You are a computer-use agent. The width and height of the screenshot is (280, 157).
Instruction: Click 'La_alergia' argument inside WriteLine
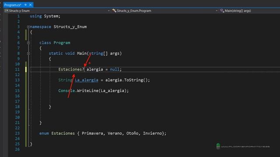tap(112, 91)
